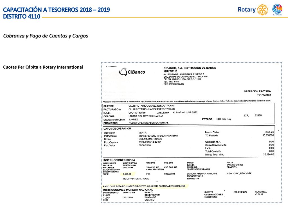Click the Comisión M.N. label

pyautogui.click(x=213, y=142)
